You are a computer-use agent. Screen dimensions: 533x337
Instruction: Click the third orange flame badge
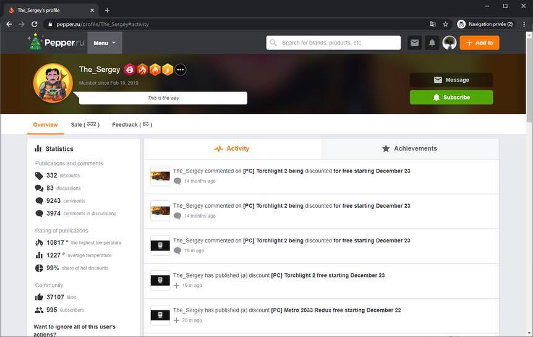[x=155, y=70]
